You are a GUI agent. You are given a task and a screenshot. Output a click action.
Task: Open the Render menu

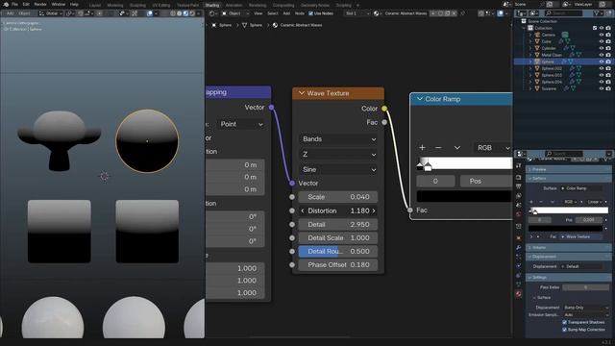tap(40, 4)
